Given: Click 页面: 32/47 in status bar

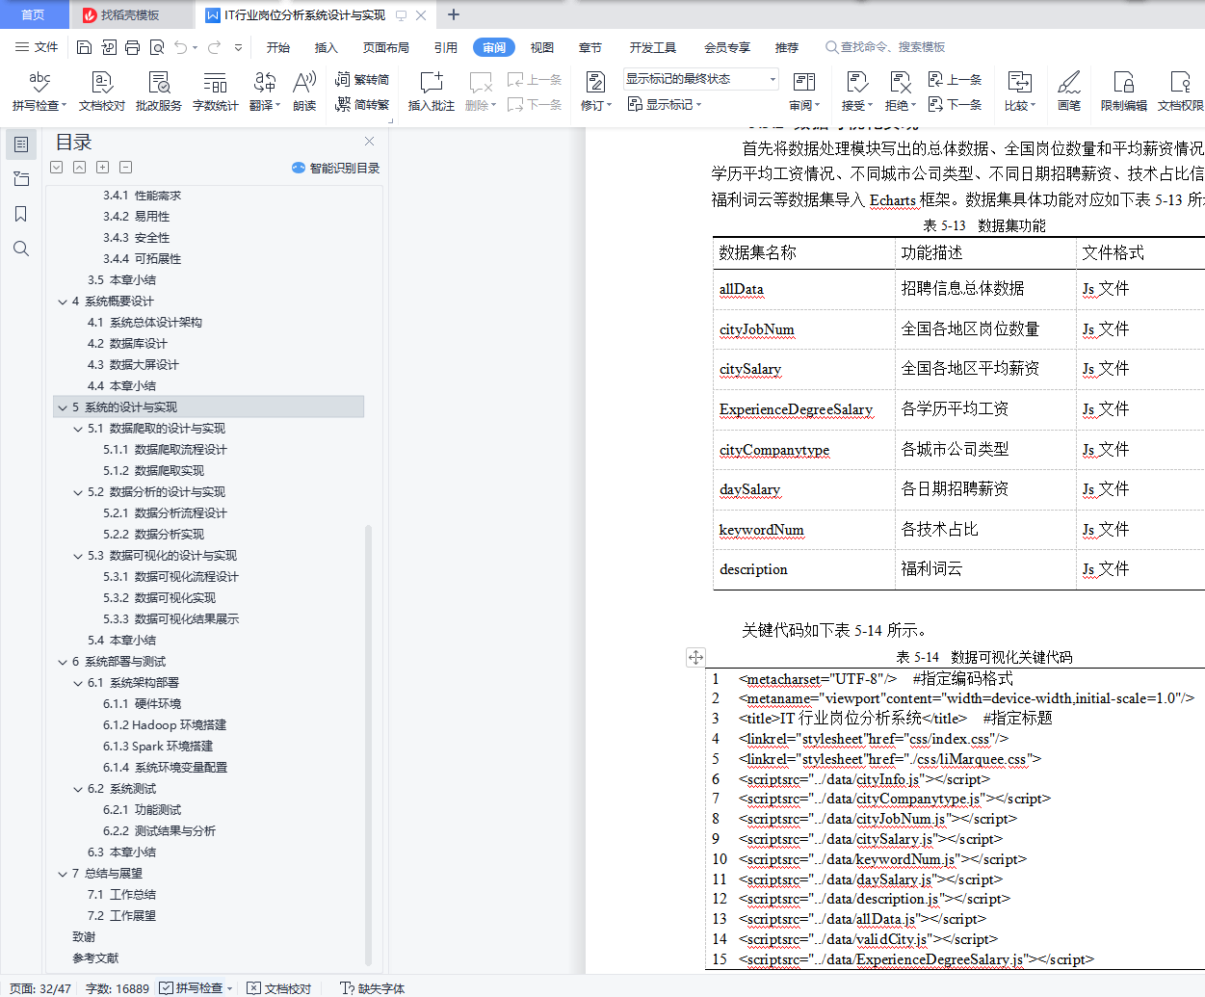Looking at the screenshot, I should [x=40, y=988].
